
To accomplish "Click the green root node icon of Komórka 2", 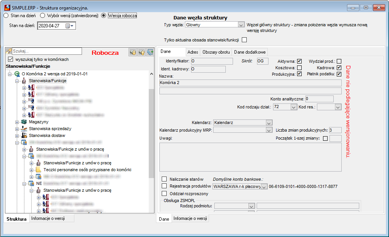I will click(x=17, y=74).
